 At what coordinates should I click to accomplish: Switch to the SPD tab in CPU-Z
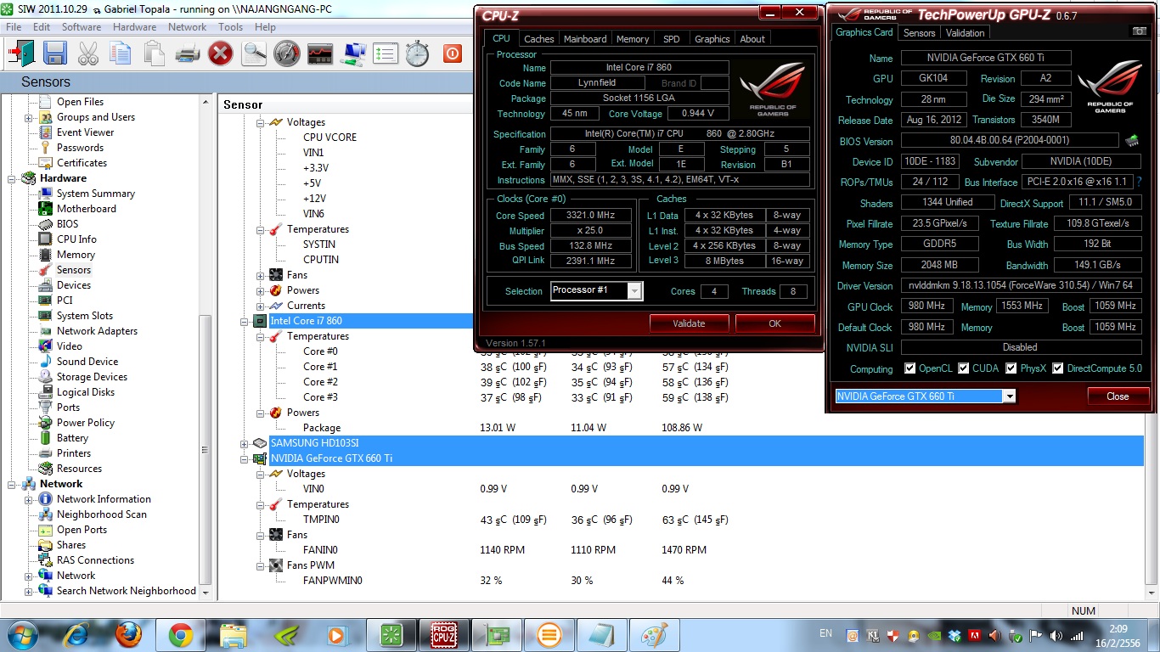[x=672, y=39]
